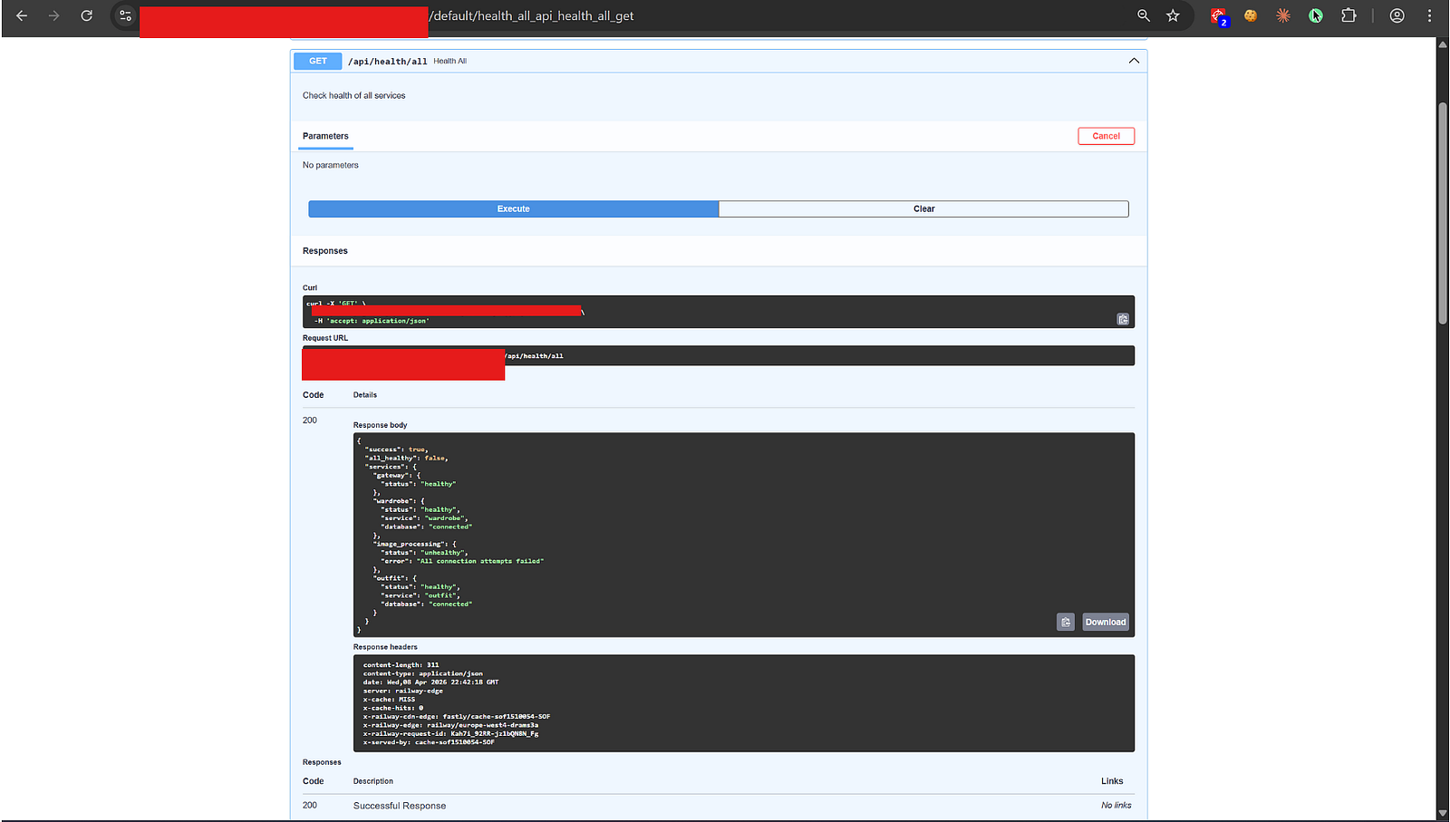Image resolution: width=1450 pixels, height=822 pixels.
Task: Go back to the previous page
Action: tap(22, 15)
